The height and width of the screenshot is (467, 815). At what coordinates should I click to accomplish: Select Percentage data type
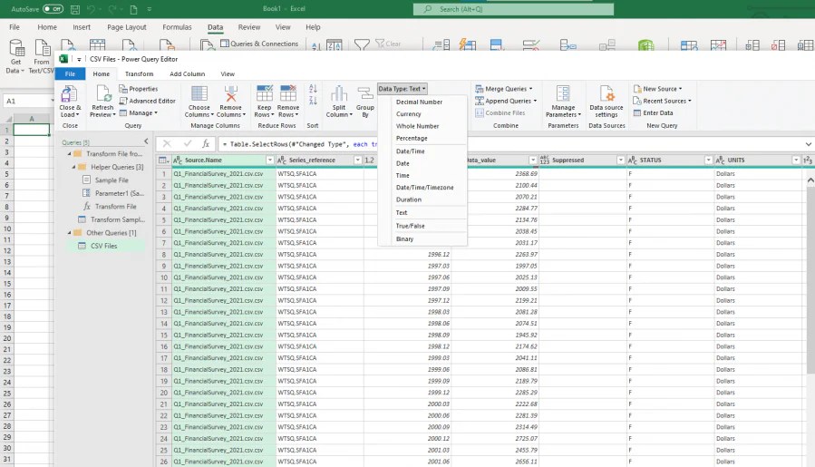pos(412,139)
